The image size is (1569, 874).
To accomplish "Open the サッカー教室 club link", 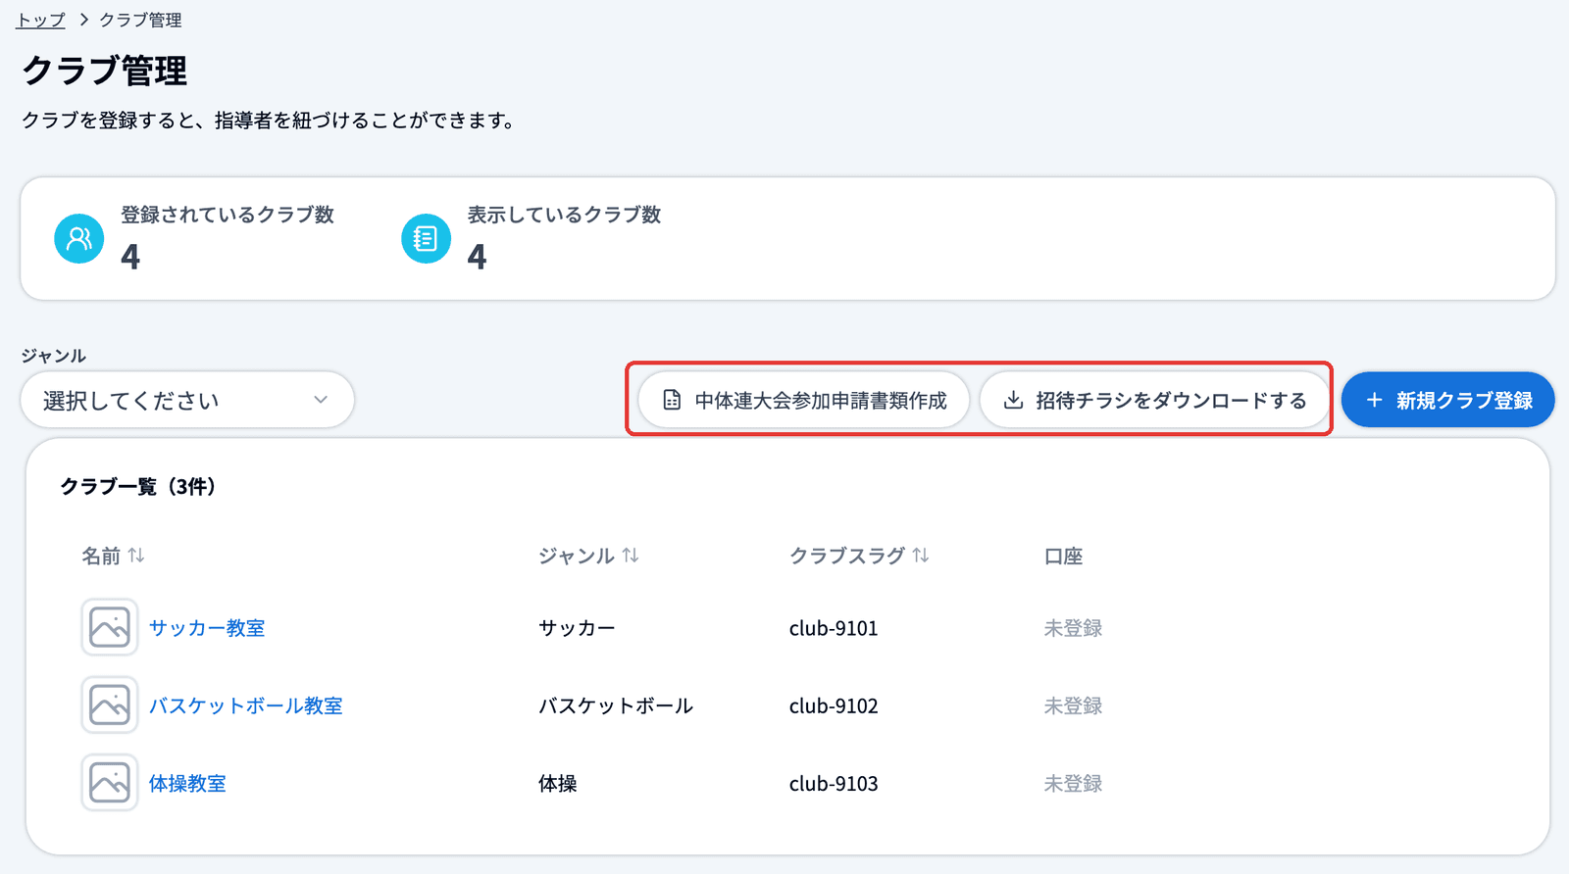I will (207, 628).
